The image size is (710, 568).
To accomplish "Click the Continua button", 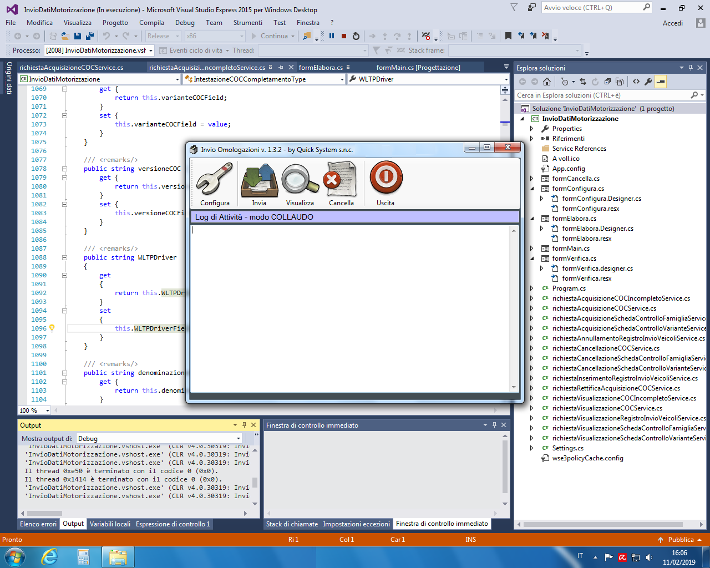I will click(x=272, y=36).
